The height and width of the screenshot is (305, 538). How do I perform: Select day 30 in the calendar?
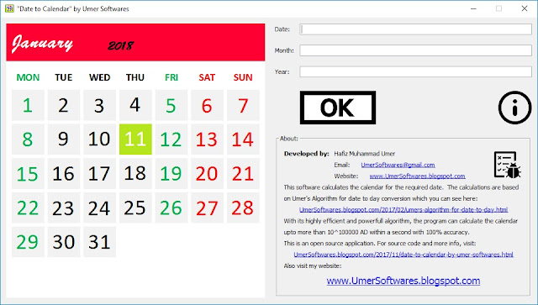pyautogui.click(x=64, y=242)
